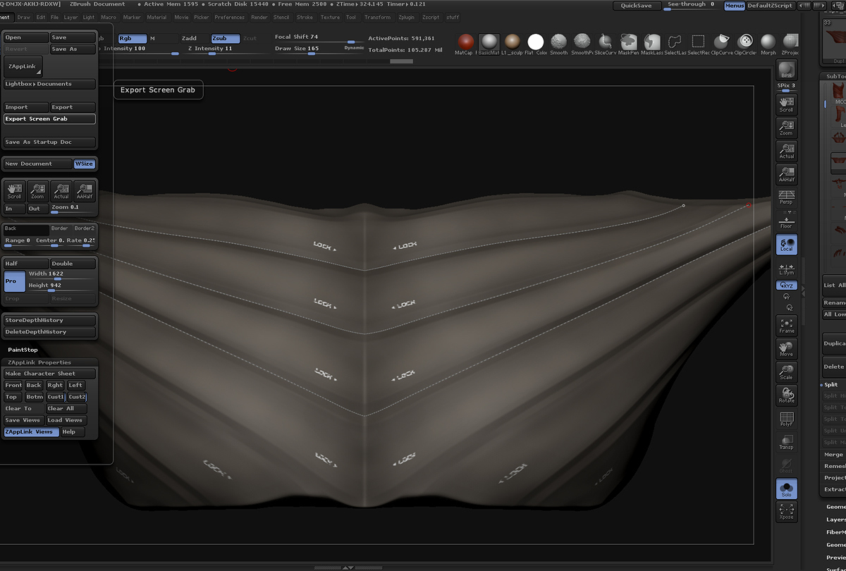The height and width of the screenshot is (571, 846).
Task: Click the right-shelf Actual size icon
Action: click(x=786, y=151)
